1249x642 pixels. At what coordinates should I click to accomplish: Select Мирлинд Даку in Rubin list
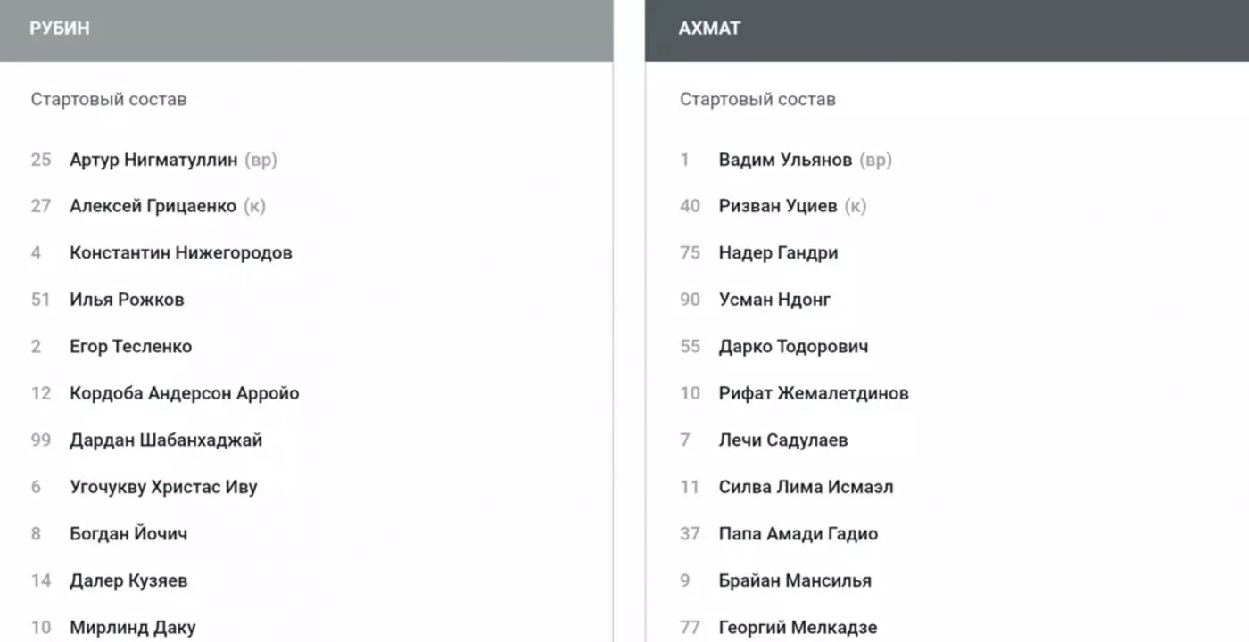click(132, 628)
